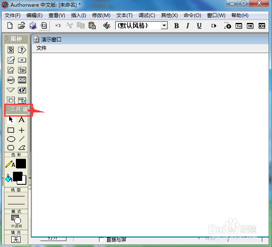Viewport: 272px width, 247px height.
Task: Open the 命令(O) menu
Action: [x=192, y=15]
